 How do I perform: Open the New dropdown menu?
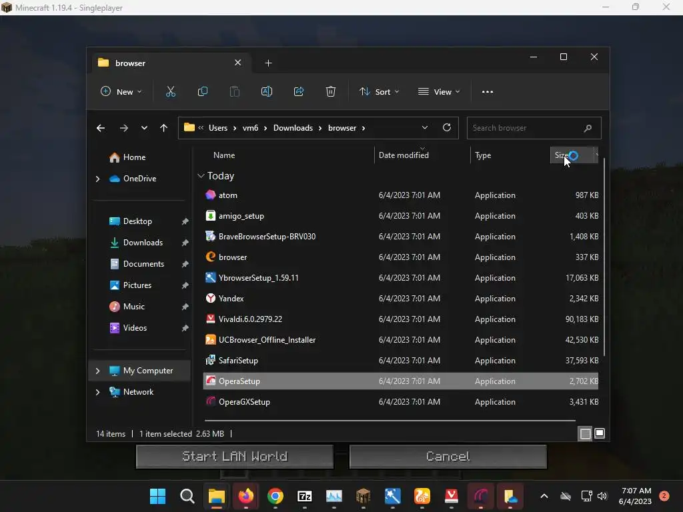tap(121, 92)
